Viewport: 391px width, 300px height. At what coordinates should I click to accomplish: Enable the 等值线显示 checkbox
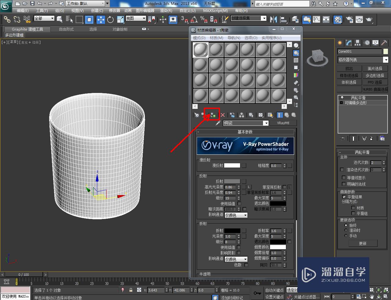coord(344,177)
